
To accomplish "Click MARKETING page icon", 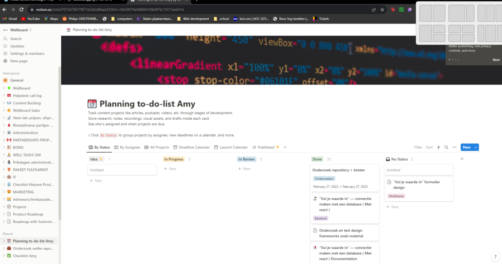I will pyautogui.click(x=9, y=192).
